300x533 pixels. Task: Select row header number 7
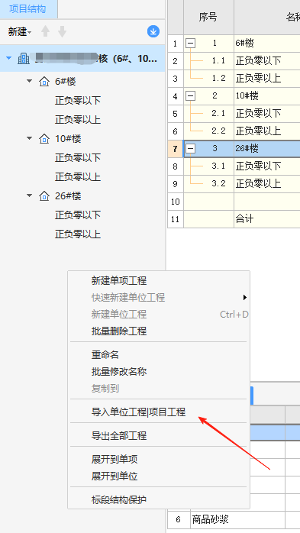coord(176,149)
